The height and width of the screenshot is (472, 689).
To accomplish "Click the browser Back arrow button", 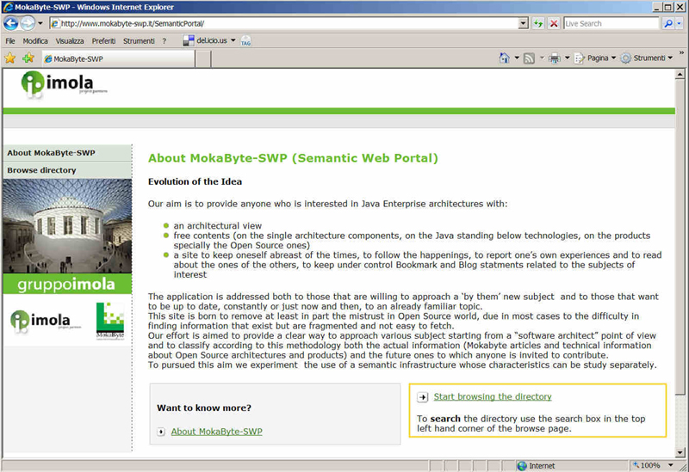I will [x=11, y=23].
